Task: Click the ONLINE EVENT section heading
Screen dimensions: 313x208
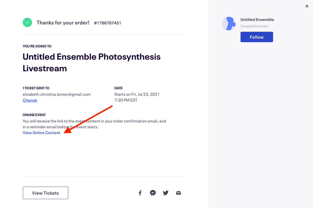Action: [34, 115]
